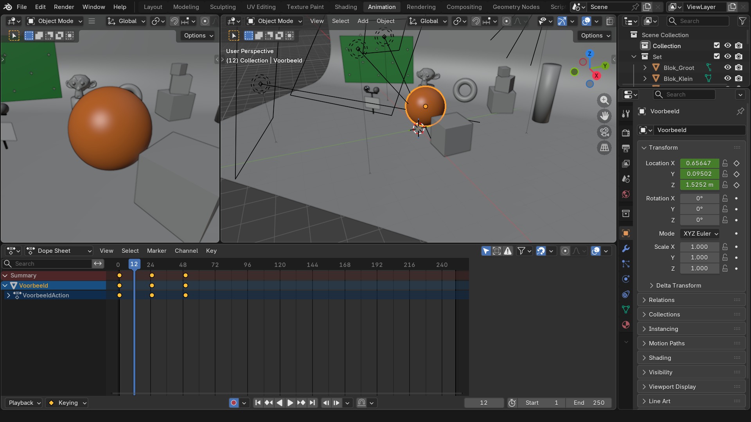The width and height of the screenshot is (751, 422).
Task: Expand the Motion Paths panel
Action: click(x=691, y=343)
